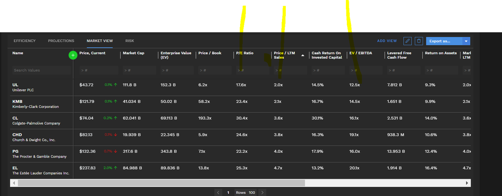Click the pencil edit view icon
This screenshot has width=502, height=196.
(x=408, y=41)
